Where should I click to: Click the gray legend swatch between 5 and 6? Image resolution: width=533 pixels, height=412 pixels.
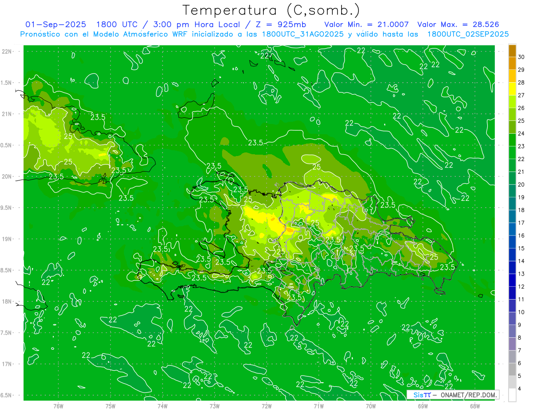coord(512,369)
